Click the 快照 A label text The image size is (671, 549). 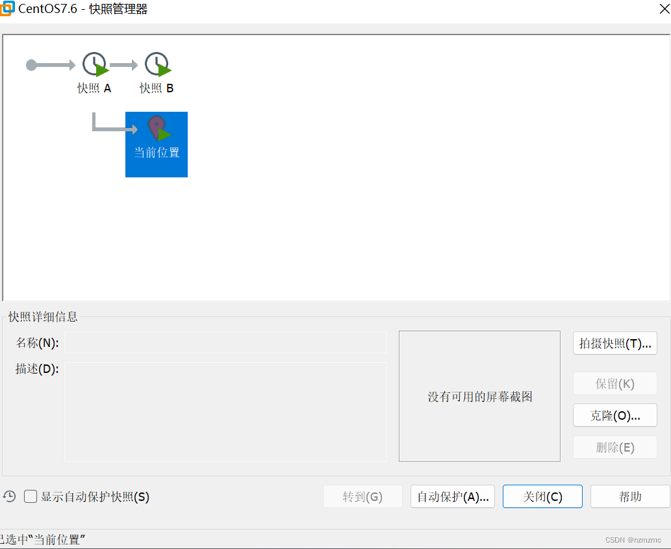94,88
